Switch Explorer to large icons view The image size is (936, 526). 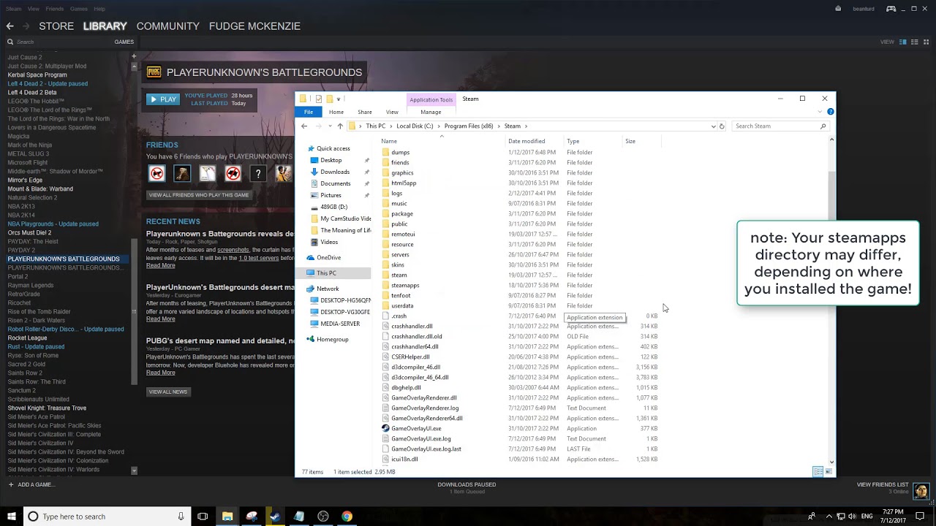[829, 472]
